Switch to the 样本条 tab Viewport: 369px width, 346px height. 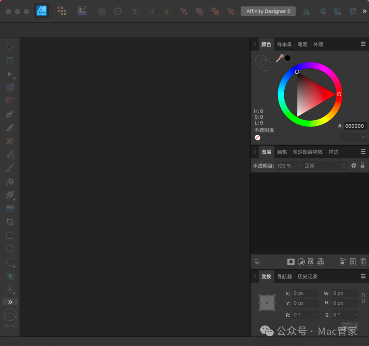(284, 44)
